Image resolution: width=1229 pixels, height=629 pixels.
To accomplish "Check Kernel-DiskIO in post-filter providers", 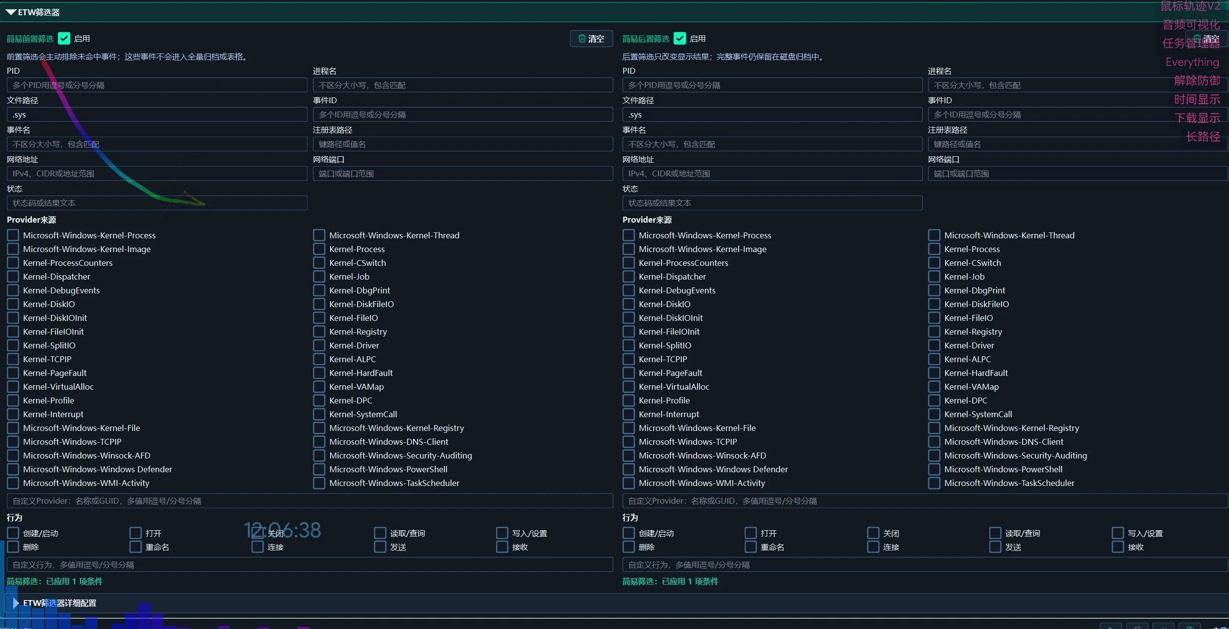I will (x=629, y=304).
